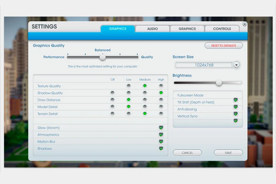Click the 'Anti-aliasing' label

(187, 109)
